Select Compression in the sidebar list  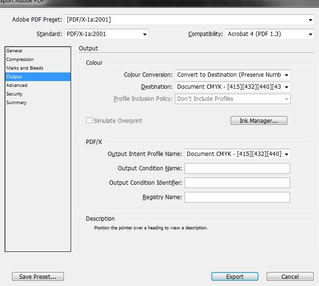pos(38,60)
